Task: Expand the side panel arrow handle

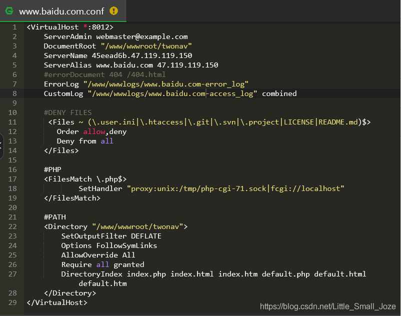Action: (x=1, y=146)
